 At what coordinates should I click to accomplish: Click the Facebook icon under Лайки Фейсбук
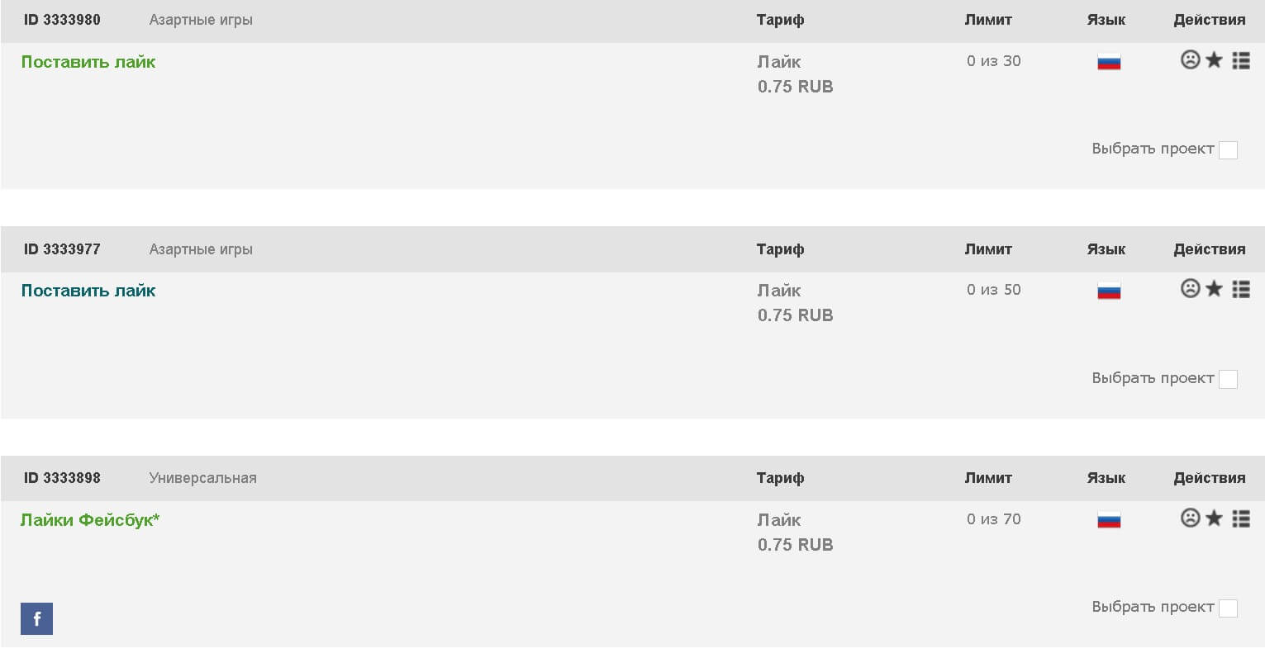coord(36,618)
